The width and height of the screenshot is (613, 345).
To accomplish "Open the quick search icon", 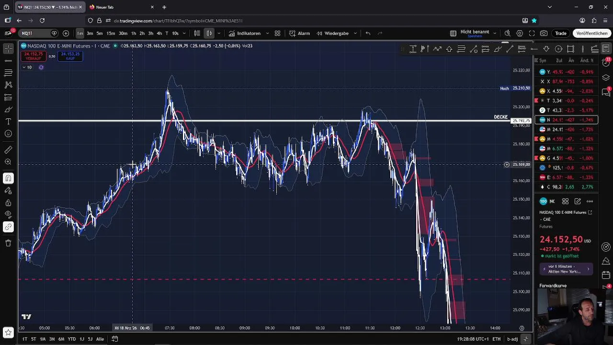I will [x=508, y=33].
